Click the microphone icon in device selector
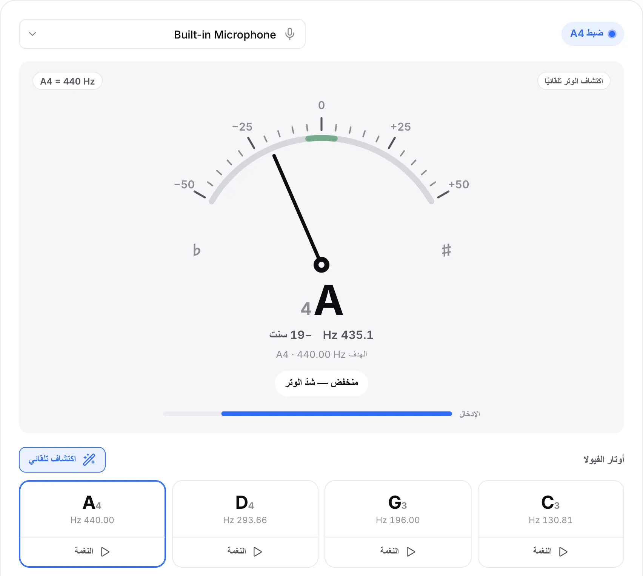The image size is (643, 576). [290, 34]
